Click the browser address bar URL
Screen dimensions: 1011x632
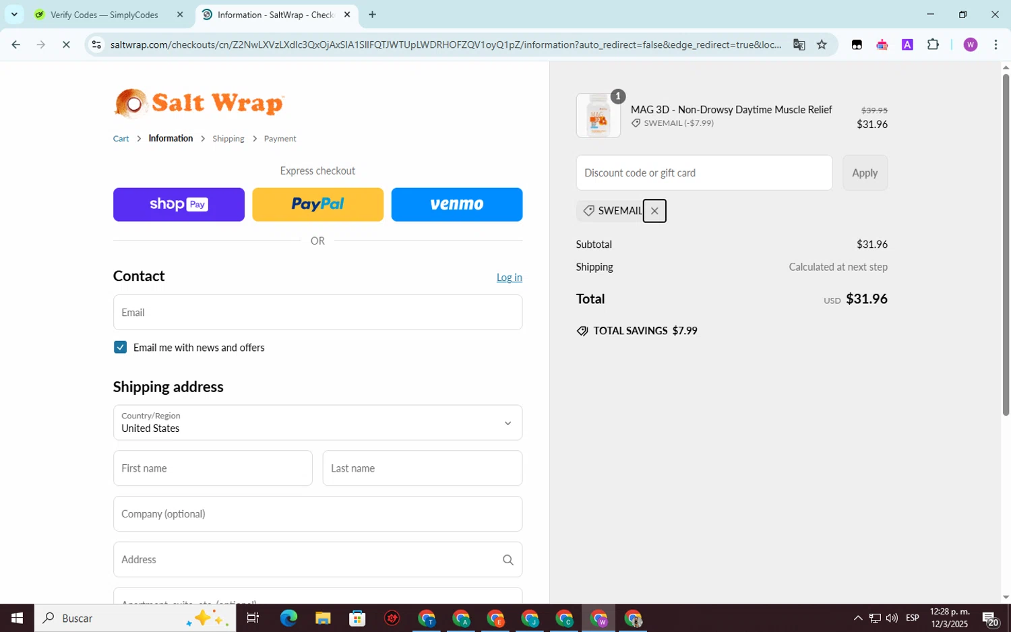pos(445,44)
